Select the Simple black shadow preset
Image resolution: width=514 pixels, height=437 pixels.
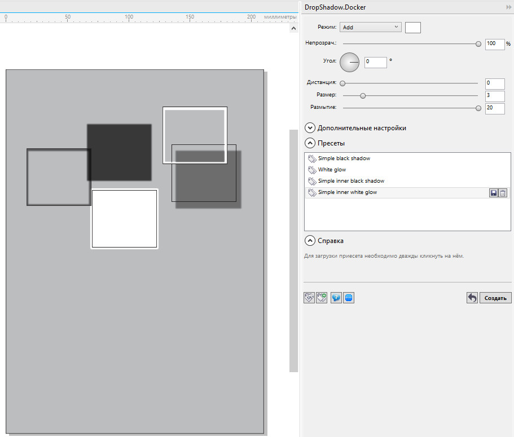point(344,158)
